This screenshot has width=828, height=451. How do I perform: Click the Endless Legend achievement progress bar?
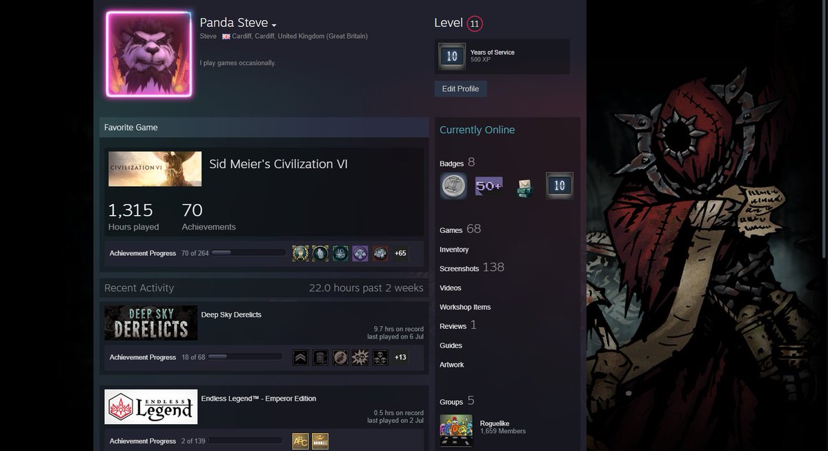coord(245,441)
